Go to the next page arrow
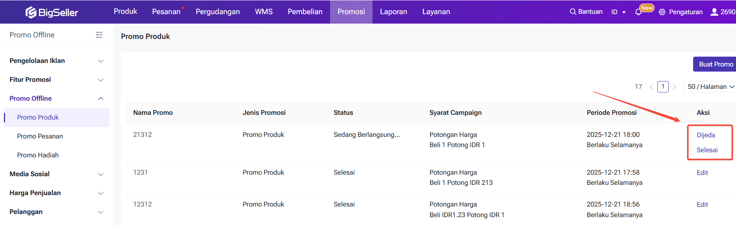The width and height of the screenshot is (736, 225). click(x=674, y=87)
